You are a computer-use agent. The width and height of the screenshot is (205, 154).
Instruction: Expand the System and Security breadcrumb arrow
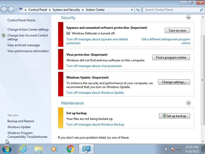click(x=83, y=10)
